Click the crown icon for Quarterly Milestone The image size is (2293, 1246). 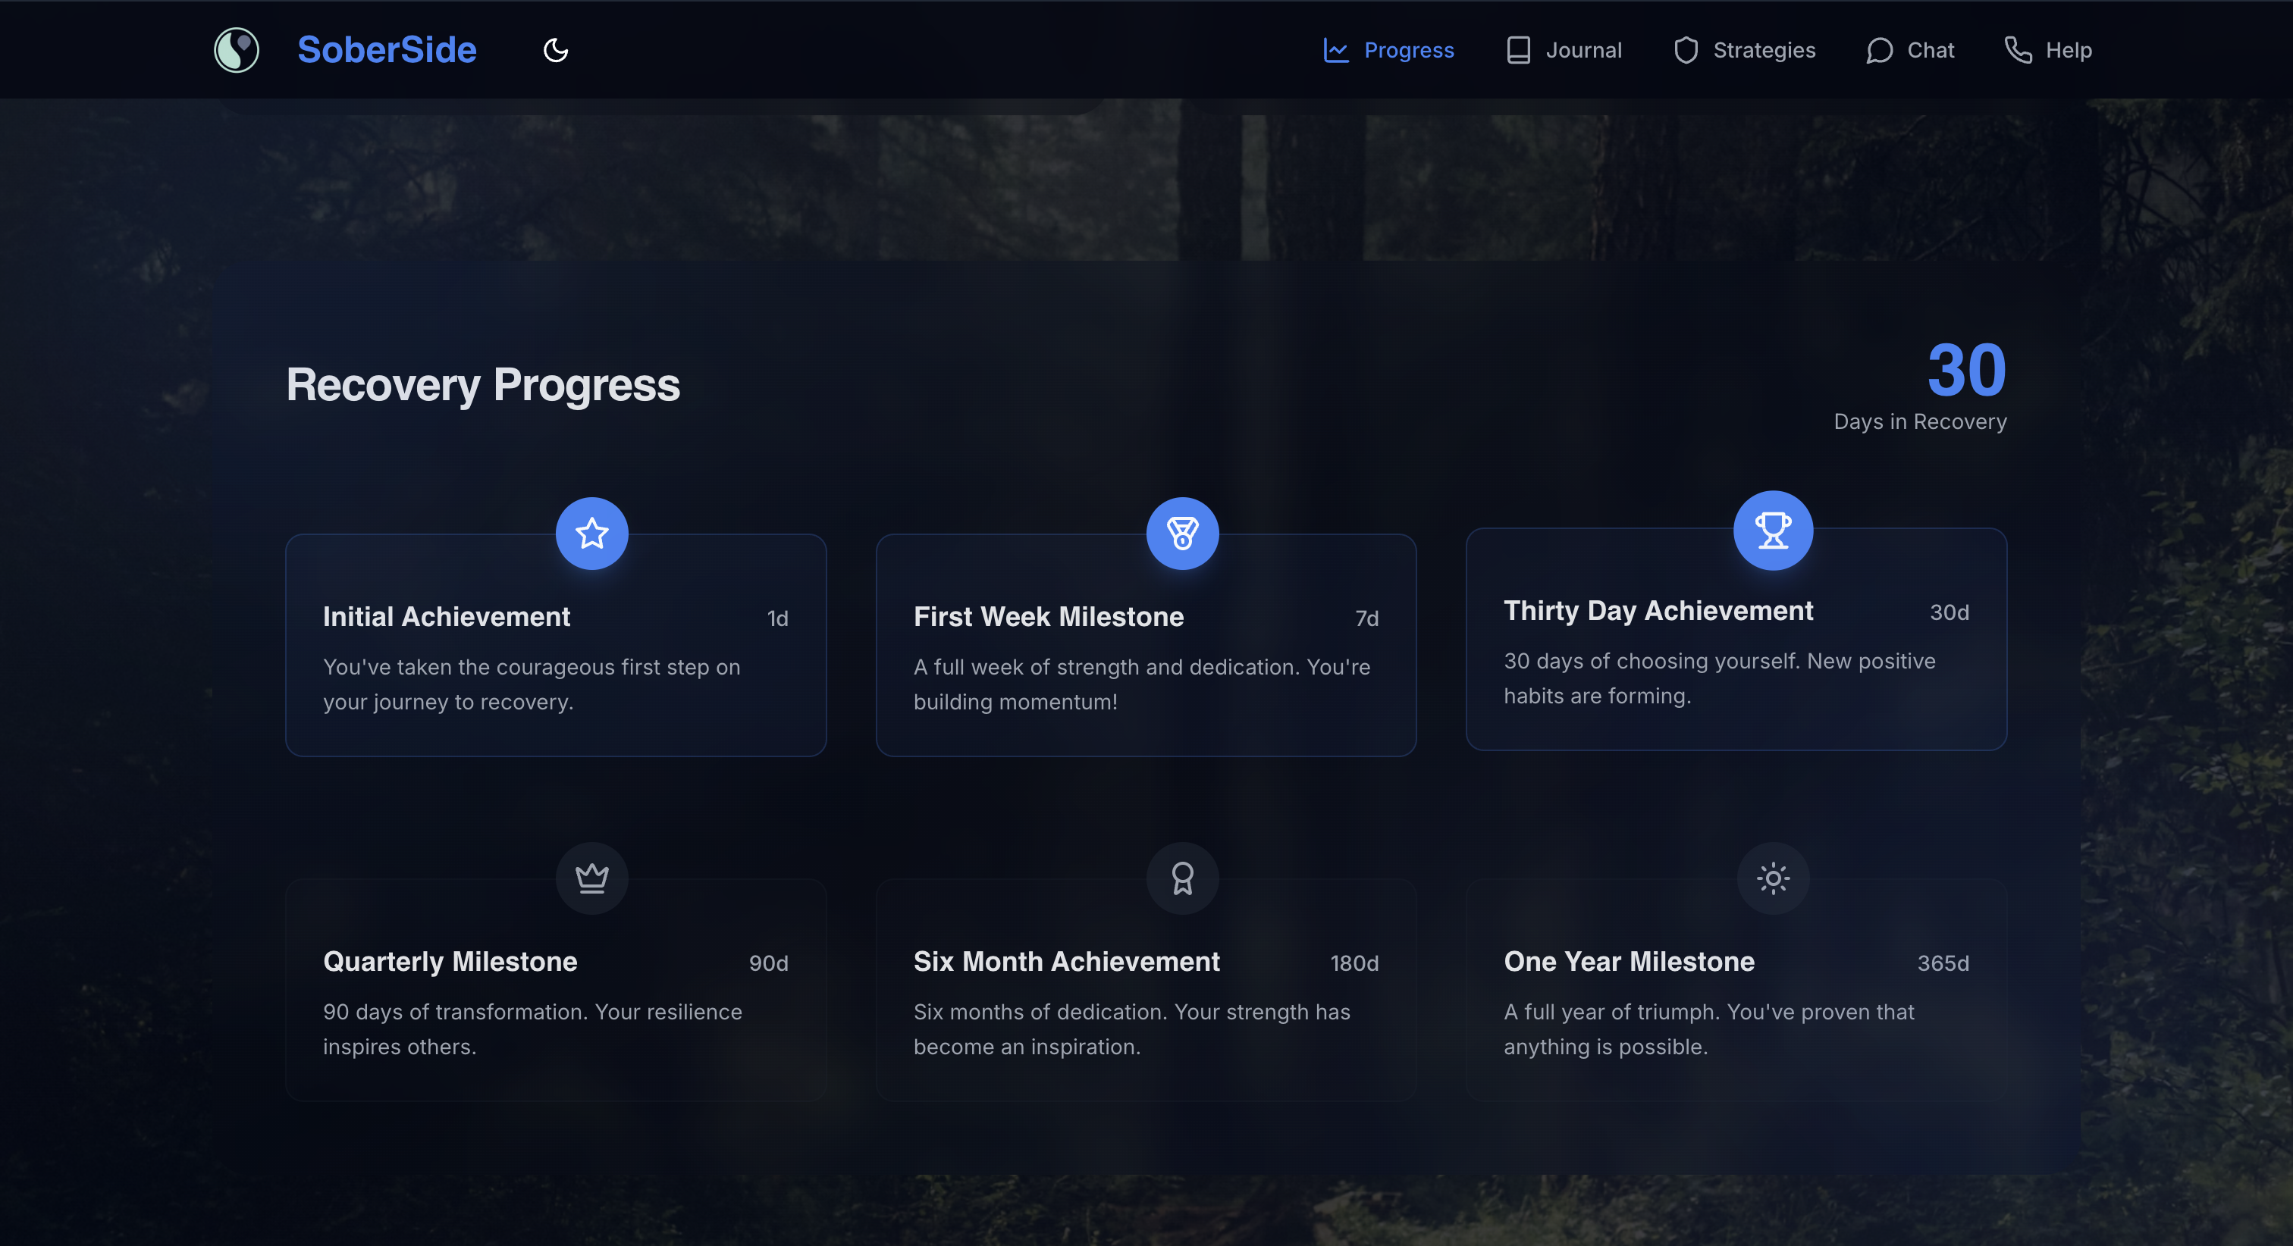point(592,878)
